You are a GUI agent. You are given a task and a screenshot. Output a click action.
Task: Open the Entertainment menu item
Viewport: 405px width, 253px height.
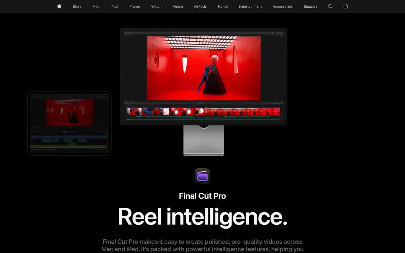coord(250,7)
